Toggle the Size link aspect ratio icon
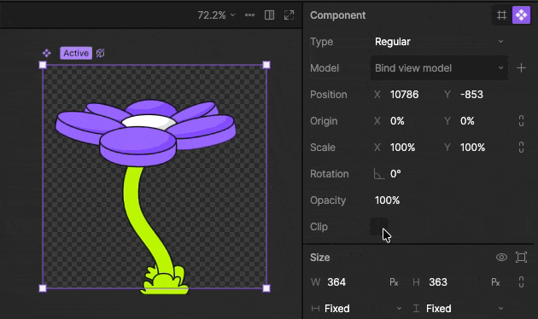The height and width of the screenshot is (319, 538). [521, 282]
